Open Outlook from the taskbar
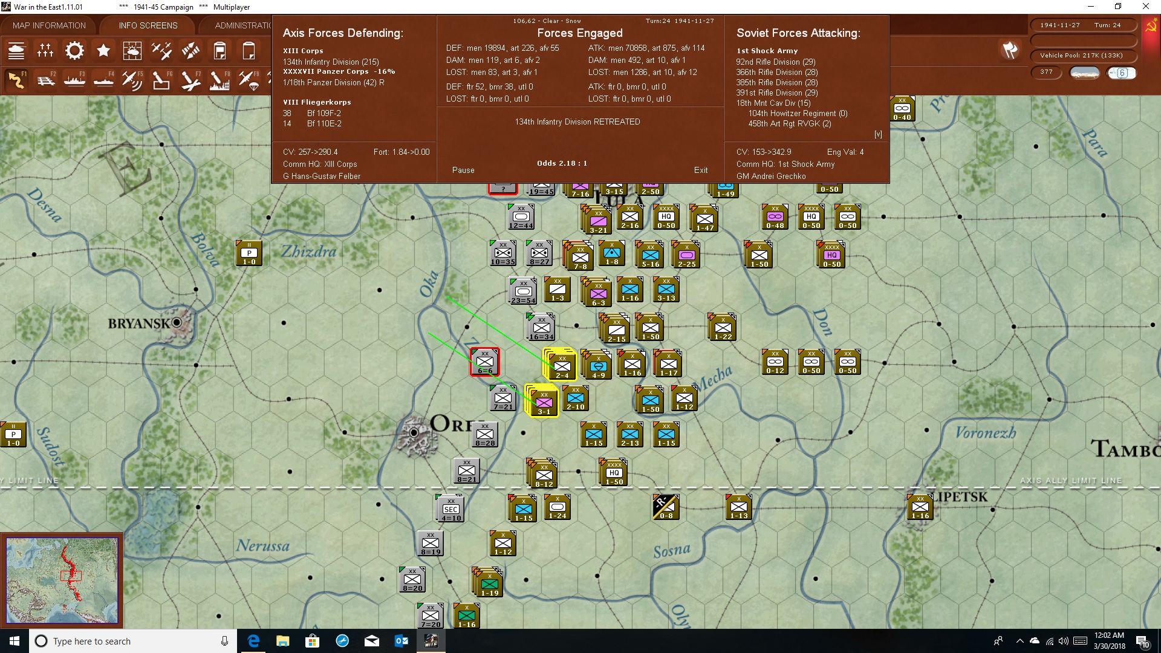1161x653 pixels. tap(401, 641)
